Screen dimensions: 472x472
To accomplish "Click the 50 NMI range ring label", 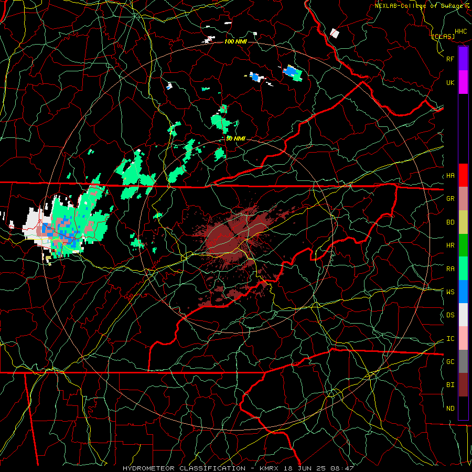I will pyautogui.click(x=235, y=138).
